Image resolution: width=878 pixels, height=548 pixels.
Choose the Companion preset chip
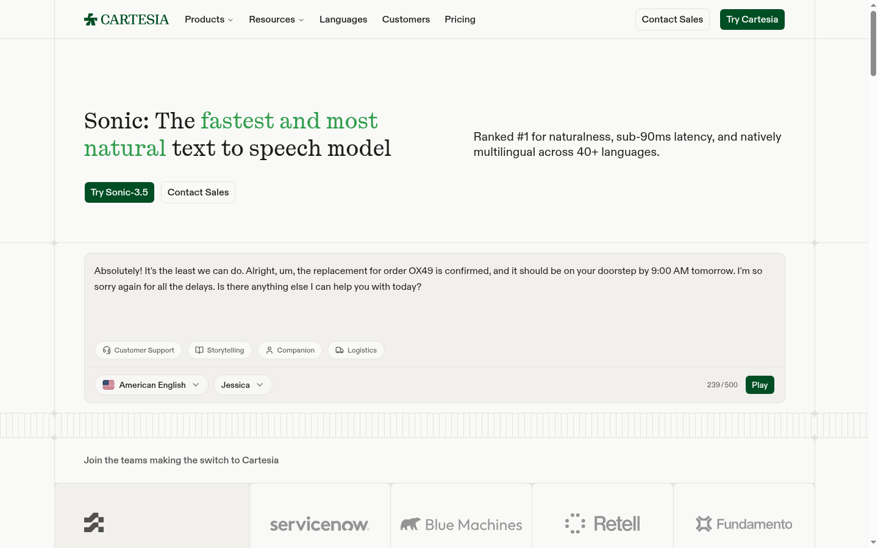coord(290,350)
